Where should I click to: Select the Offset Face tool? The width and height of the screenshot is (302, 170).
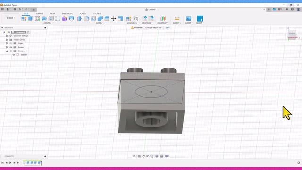click(x=107, y=18)
